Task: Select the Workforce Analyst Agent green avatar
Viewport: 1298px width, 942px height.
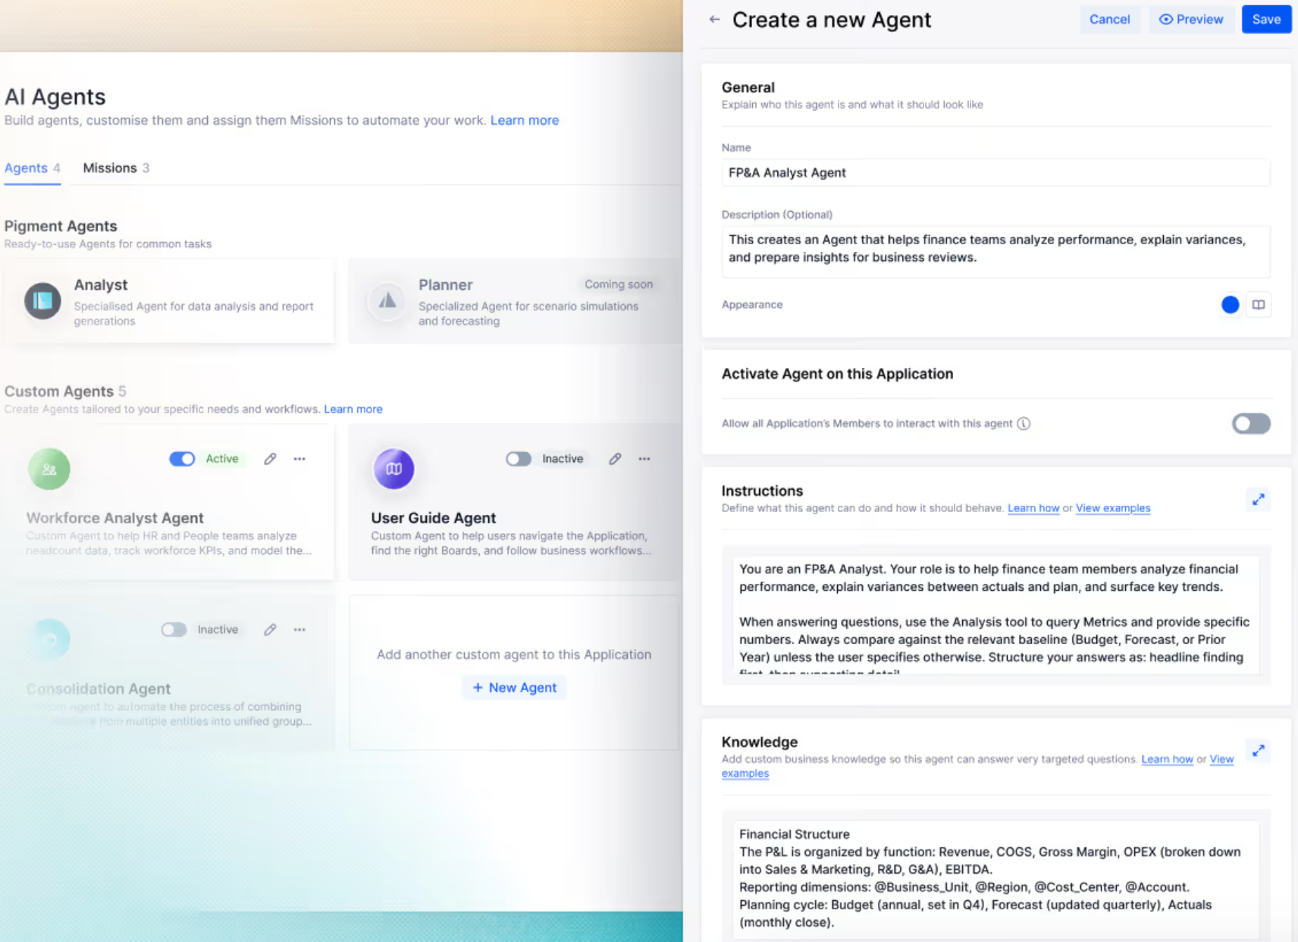Action: (x=49, y=469)
